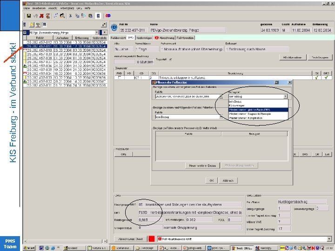Select case row 25 202 457-010

click(x=65, y=50)
